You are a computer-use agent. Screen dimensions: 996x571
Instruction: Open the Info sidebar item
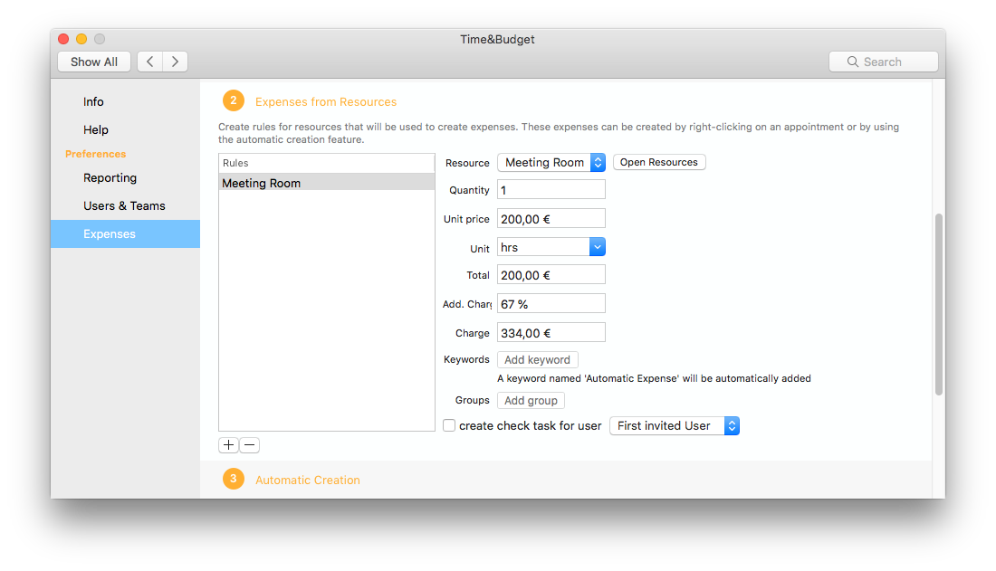(93, 101)
